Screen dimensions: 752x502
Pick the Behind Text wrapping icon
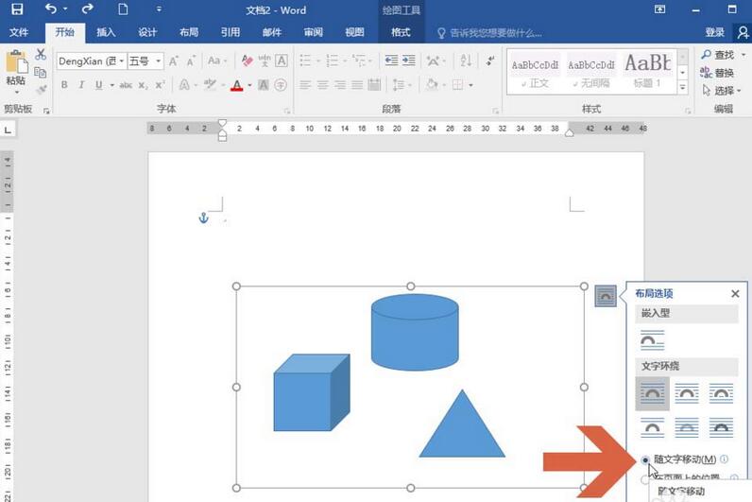coord(687,427)
